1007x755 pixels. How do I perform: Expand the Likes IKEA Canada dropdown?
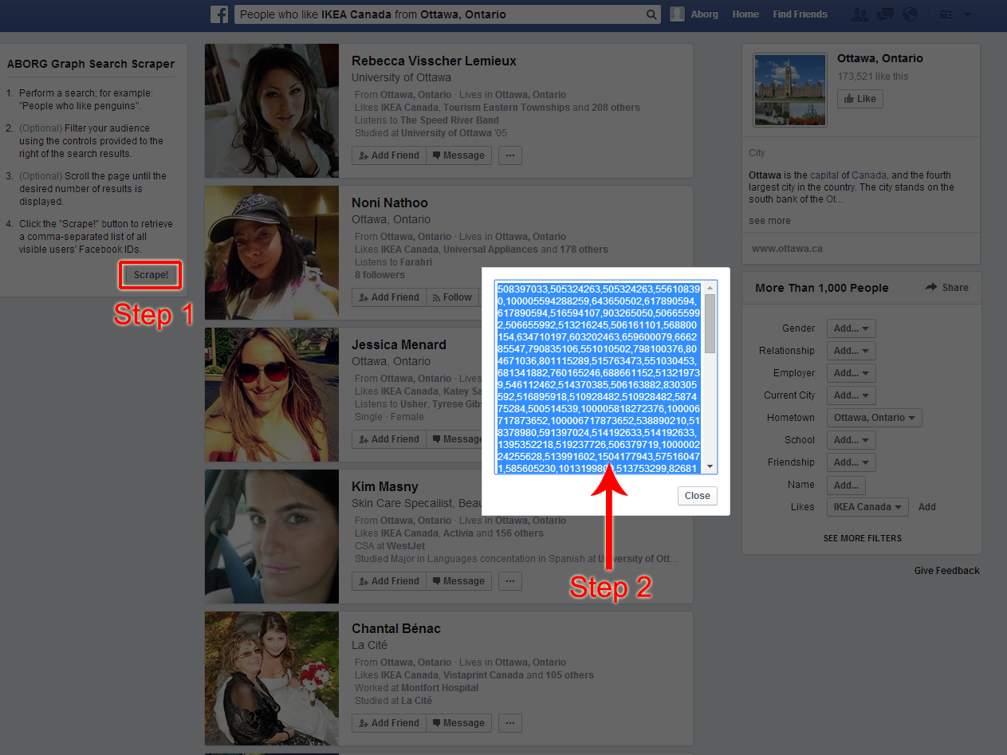[x=867, y=507]
